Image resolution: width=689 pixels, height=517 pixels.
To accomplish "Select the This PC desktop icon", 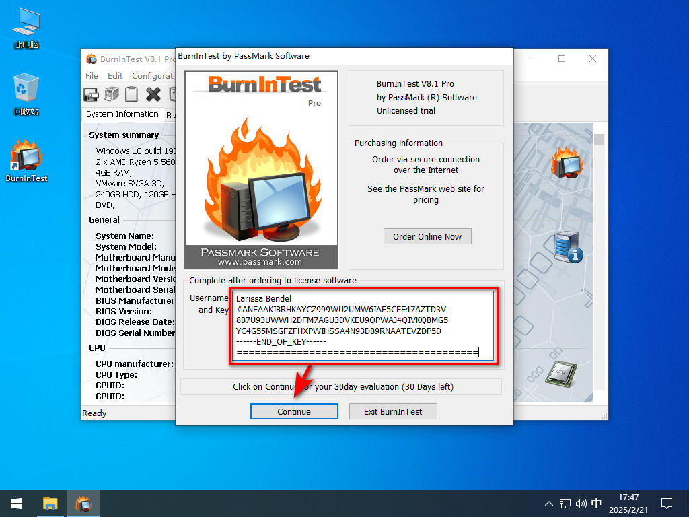I will (26, 28).
